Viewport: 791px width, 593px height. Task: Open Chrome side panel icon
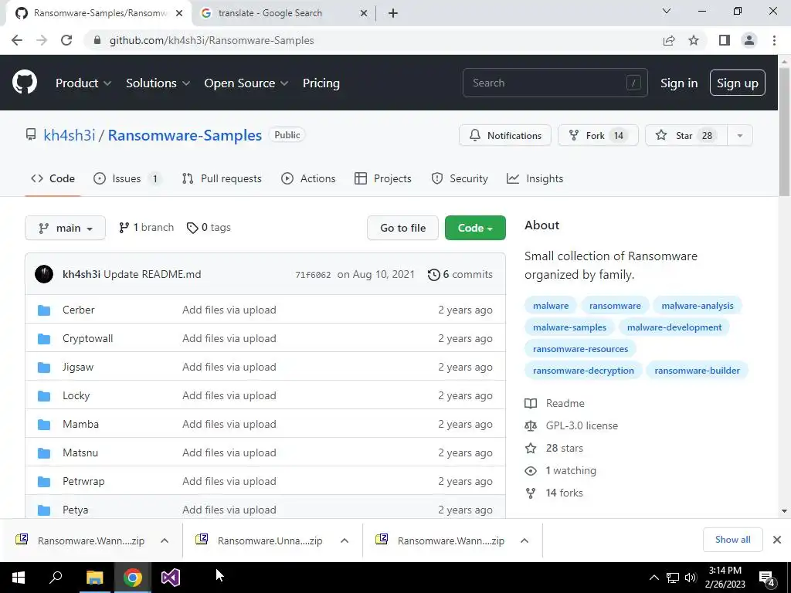tap(725, 40)
